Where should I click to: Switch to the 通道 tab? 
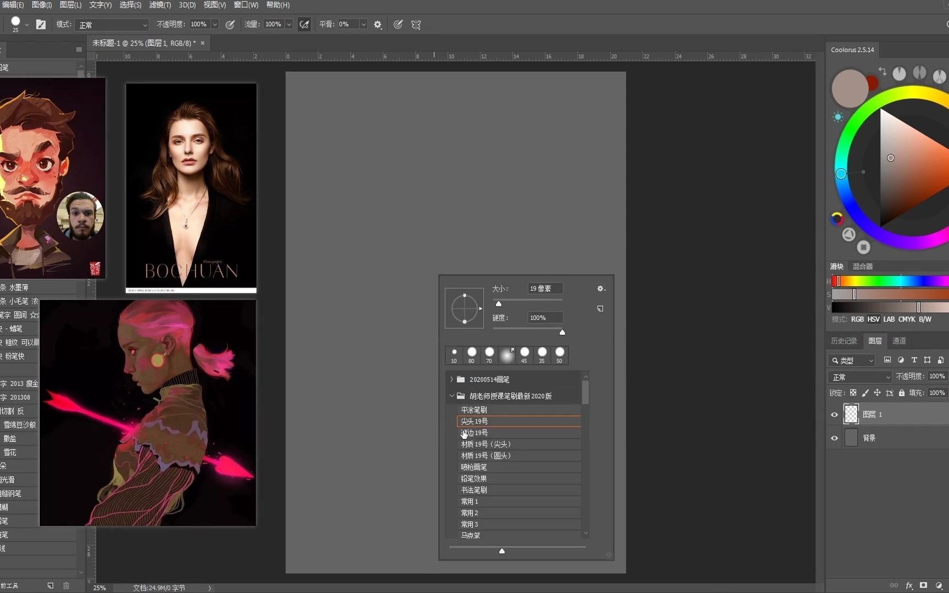coord(899,341)
